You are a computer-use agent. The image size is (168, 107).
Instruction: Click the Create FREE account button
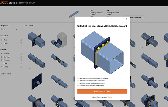(x=102, y=91)
